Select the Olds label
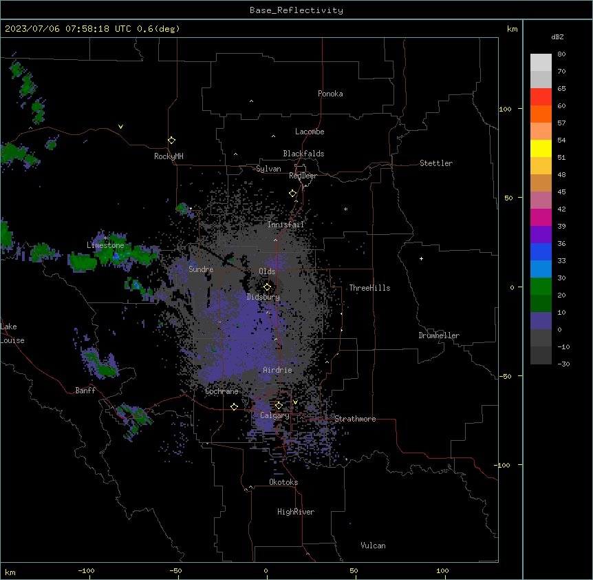 267,271
